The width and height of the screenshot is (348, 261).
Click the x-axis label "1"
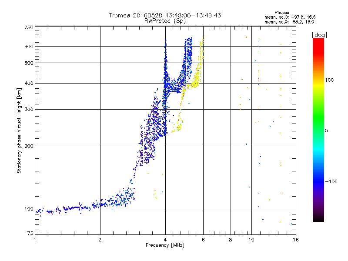(35, 240)
